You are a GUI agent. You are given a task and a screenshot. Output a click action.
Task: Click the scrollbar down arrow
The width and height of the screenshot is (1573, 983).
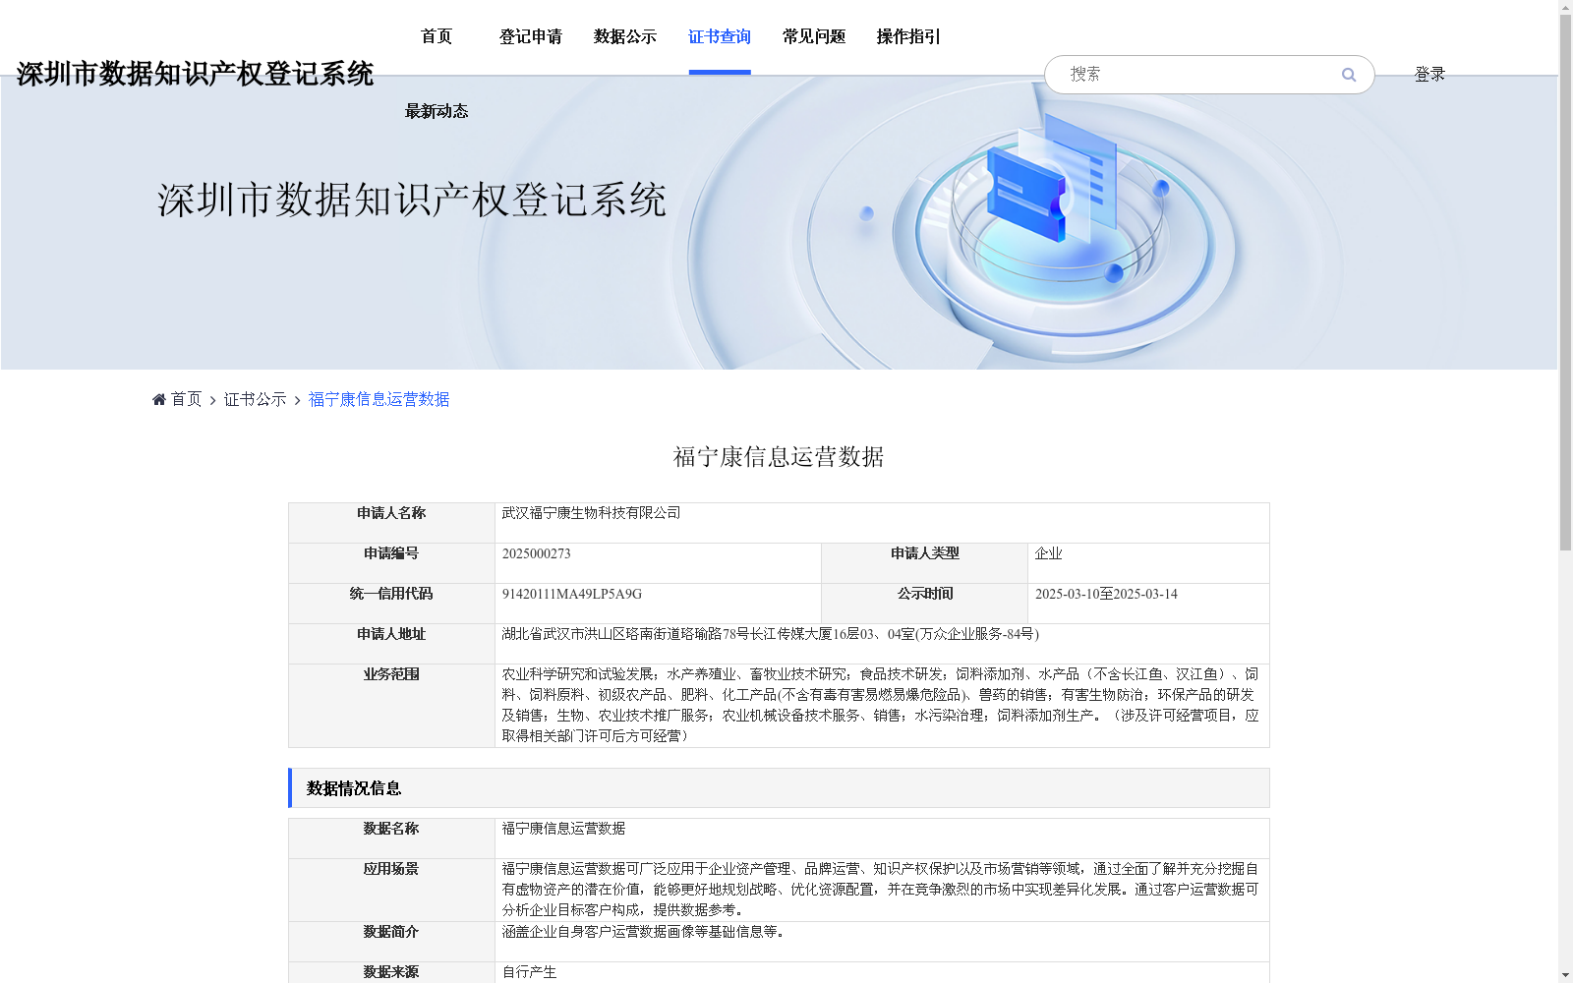coord(1565,975)
